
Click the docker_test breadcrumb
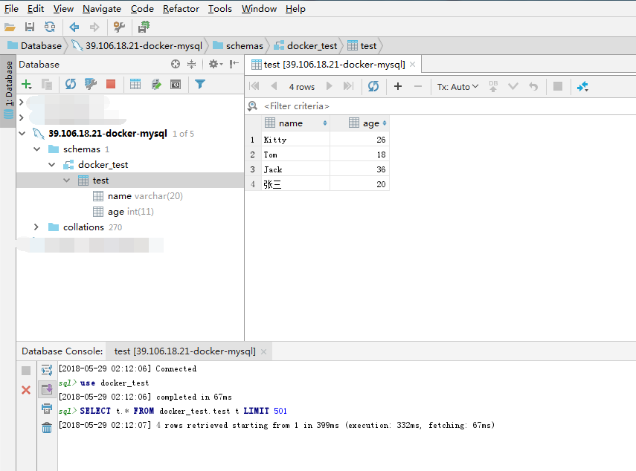click(x=306, y=46)
